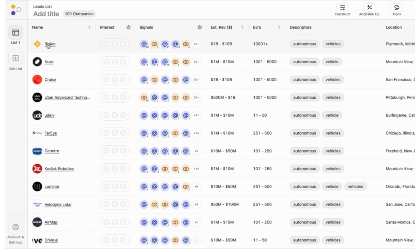This screenshot has width=420, height=249.
Task: Click the Cenntro company logo
Action: 37,151
